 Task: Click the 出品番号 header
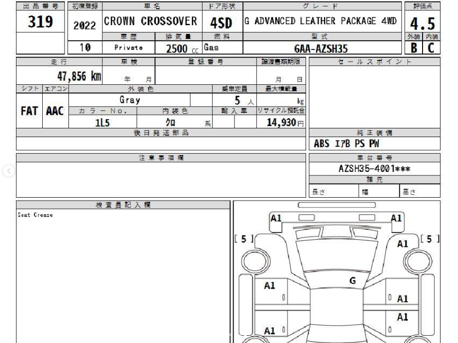pos(40,6)
